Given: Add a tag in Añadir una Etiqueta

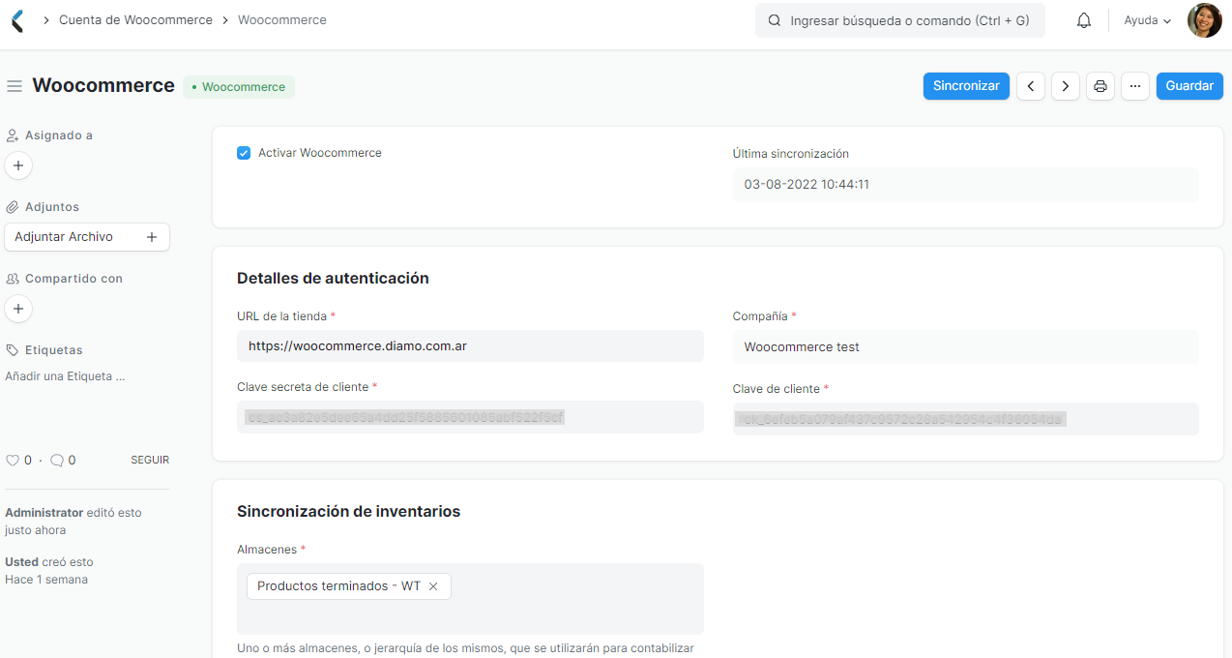Looking at the screenshot, I should point(65,376).
